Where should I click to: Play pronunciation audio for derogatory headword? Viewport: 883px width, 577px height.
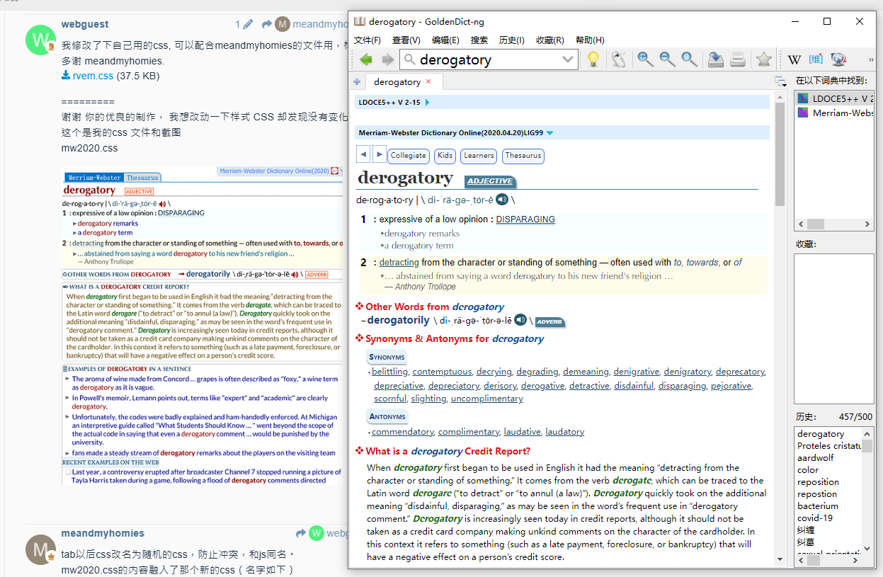(x=502, y=200)
